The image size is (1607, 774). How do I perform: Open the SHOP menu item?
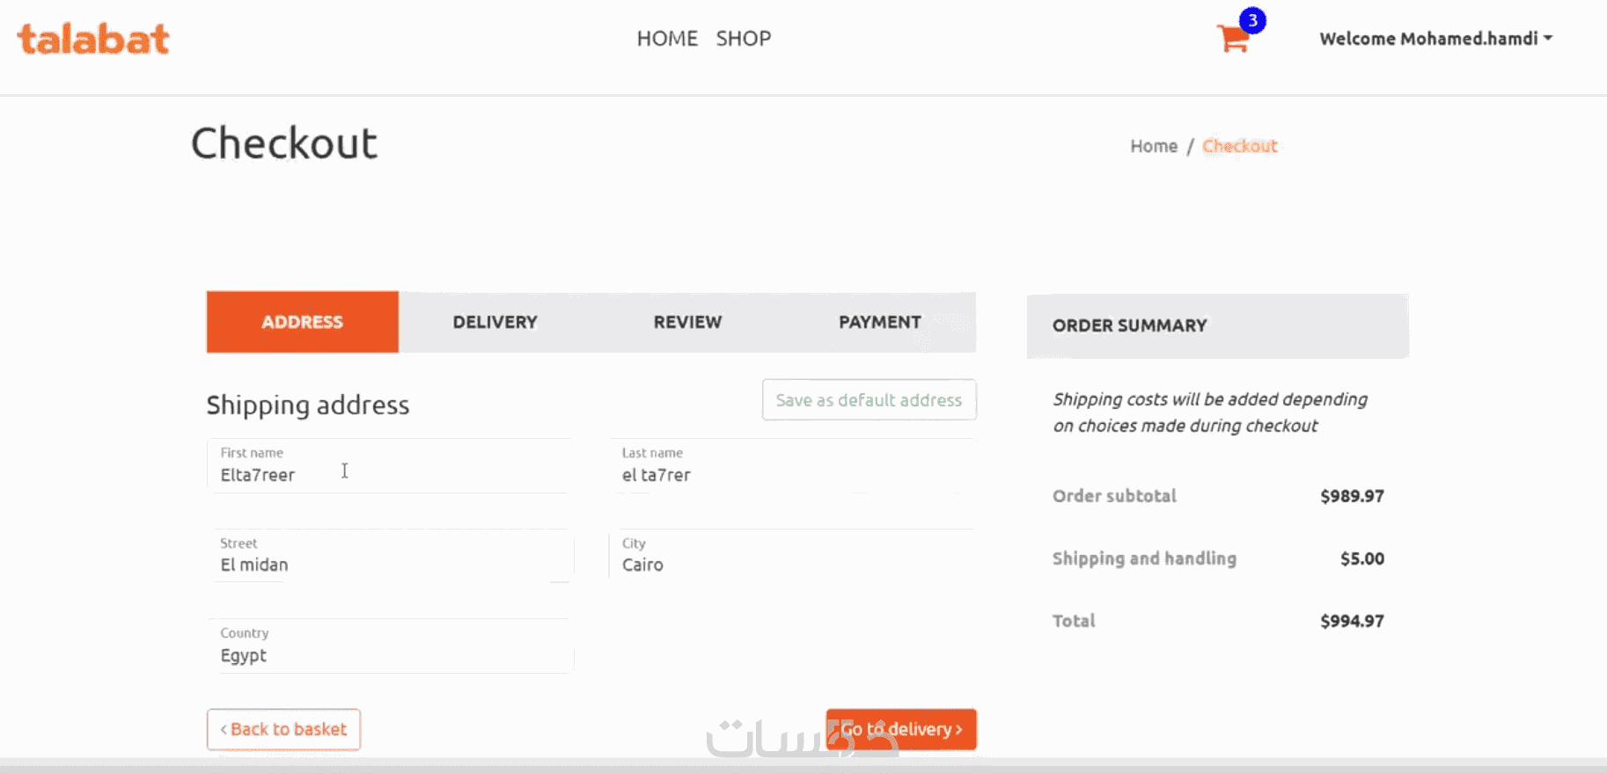[x=743, y=39]
